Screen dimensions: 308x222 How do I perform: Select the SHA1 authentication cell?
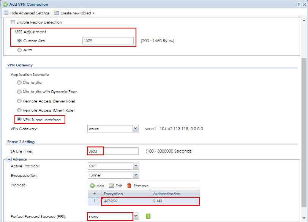click(x=175, y=201)
